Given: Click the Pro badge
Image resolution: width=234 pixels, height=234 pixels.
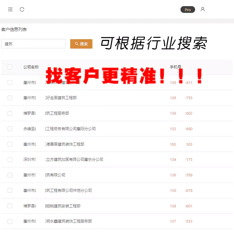Looking at the screenshot, I should point(187,10).
